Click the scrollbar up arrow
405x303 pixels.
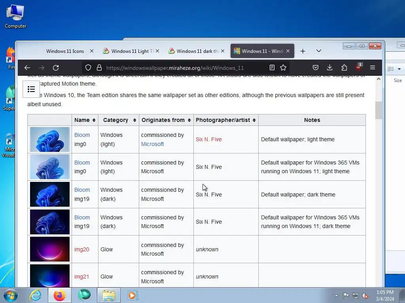pos(379,79)
